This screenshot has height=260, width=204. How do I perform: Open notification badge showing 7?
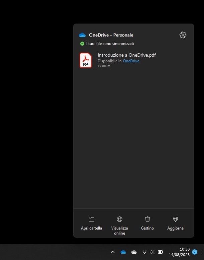(195, 252)
